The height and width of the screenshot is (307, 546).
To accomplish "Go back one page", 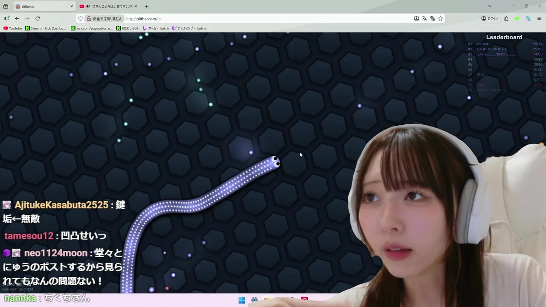I will (x=17, y=18).
